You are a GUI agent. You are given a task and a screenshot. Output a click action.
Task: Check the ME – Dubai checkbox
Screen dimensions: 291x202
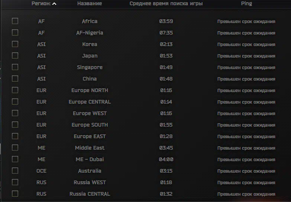point(15,159)
